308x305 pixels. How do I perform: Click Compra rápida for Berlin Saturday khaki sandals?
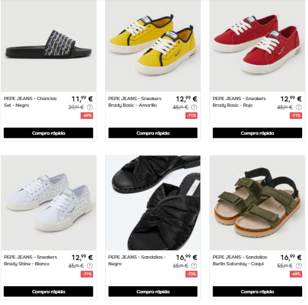click(x=257, y=291)
